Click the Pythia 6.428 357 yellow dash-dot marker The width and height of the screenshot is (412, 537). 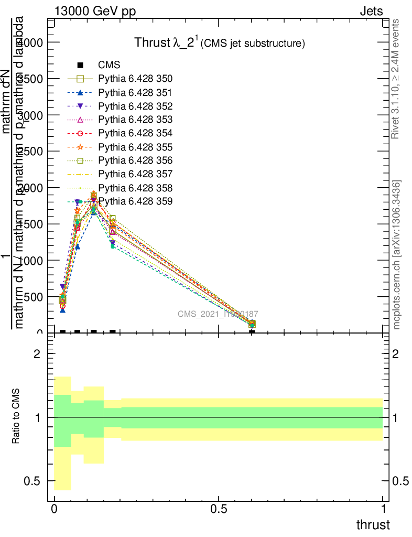point(80,174)
